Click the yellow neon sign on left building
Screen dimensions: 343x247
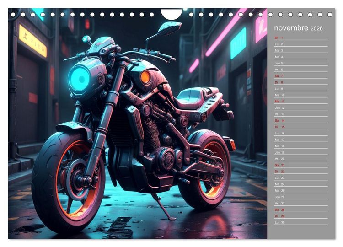[33, 41]
